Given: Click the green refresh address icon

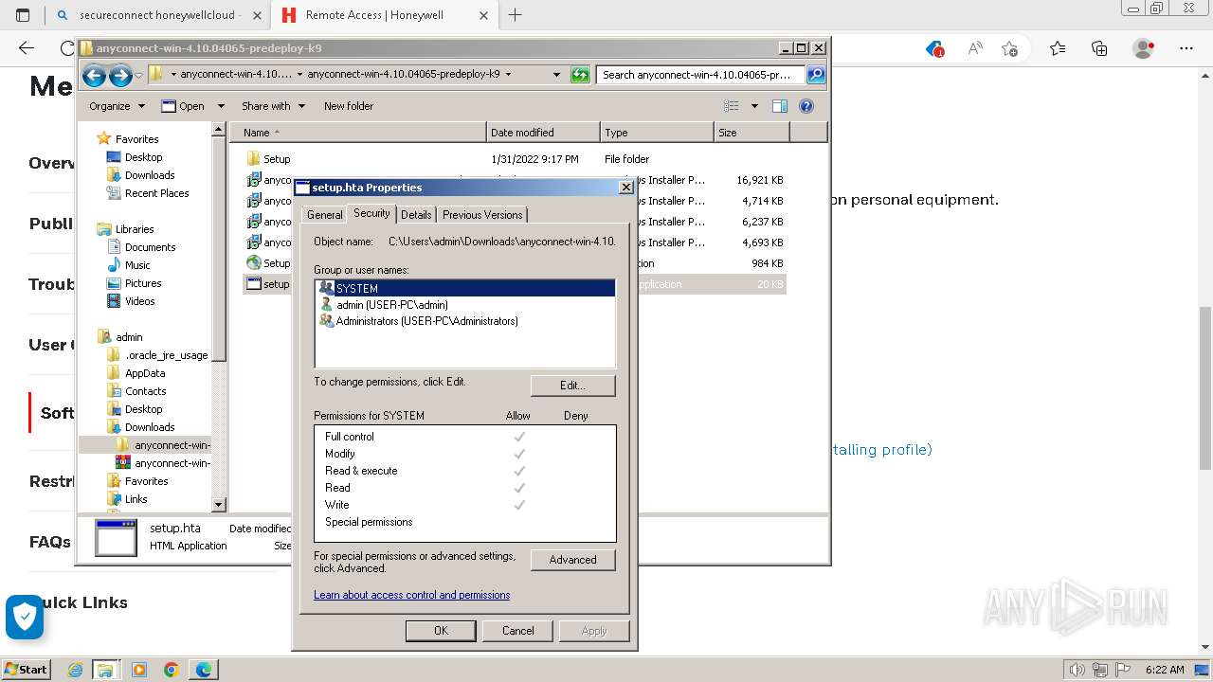Looking at the screenshot, I should coord(580,75).
